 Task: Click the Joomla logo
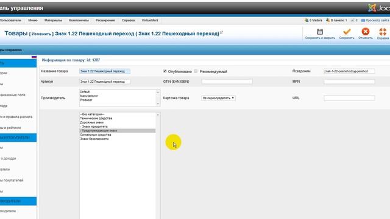point(378,8)
